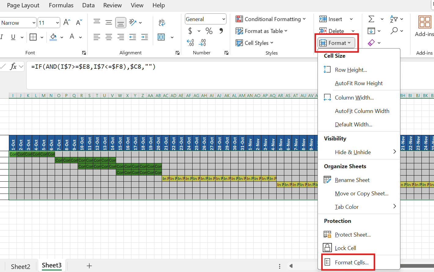Viewport: 434px width, 272px height.
Task: Switch to the Sheet2 worksheet tab
Action: click(x=20, y=266)
